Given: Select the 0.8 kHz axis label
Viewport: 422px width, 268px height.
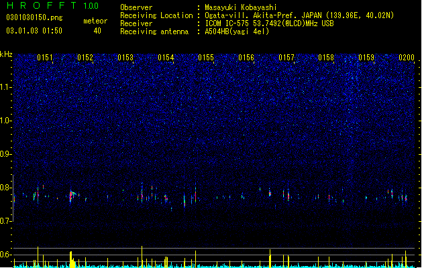Looking at the screenshot, I should pos(5,188).
